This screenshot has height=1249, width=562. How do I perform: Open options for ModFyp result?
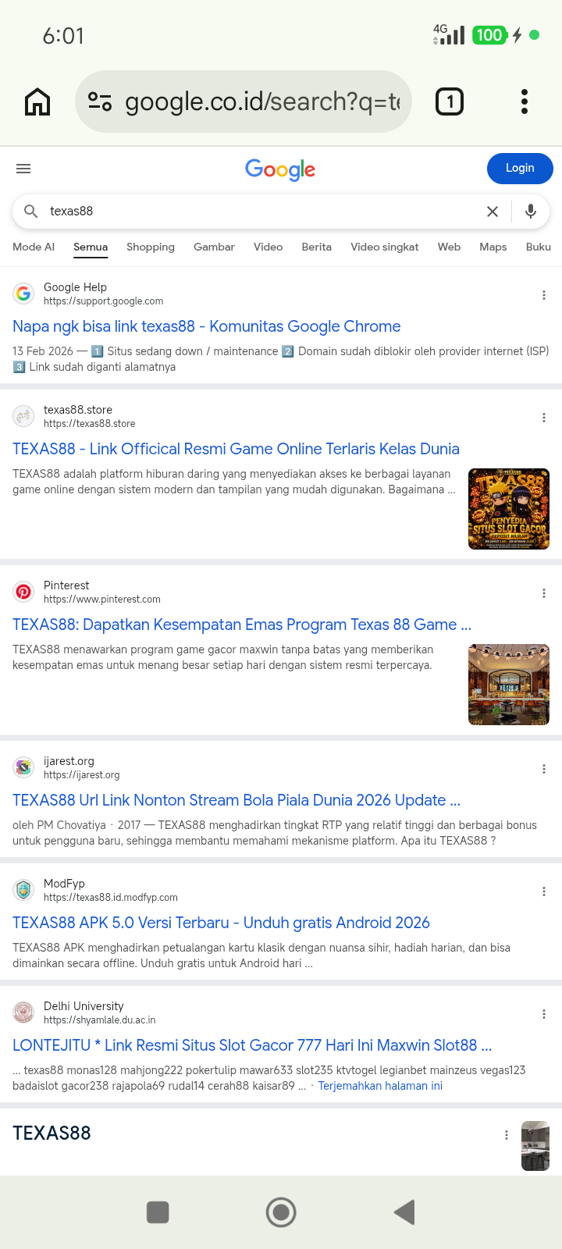pyautogui.click(x=544, y=891)
